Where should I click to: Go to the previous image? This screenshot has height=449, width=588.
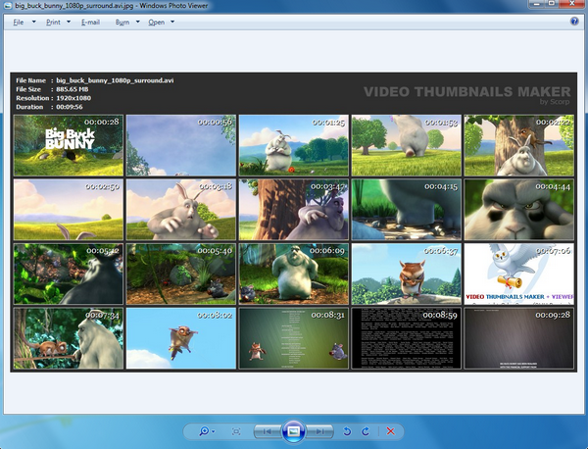[x=268, y=431]
